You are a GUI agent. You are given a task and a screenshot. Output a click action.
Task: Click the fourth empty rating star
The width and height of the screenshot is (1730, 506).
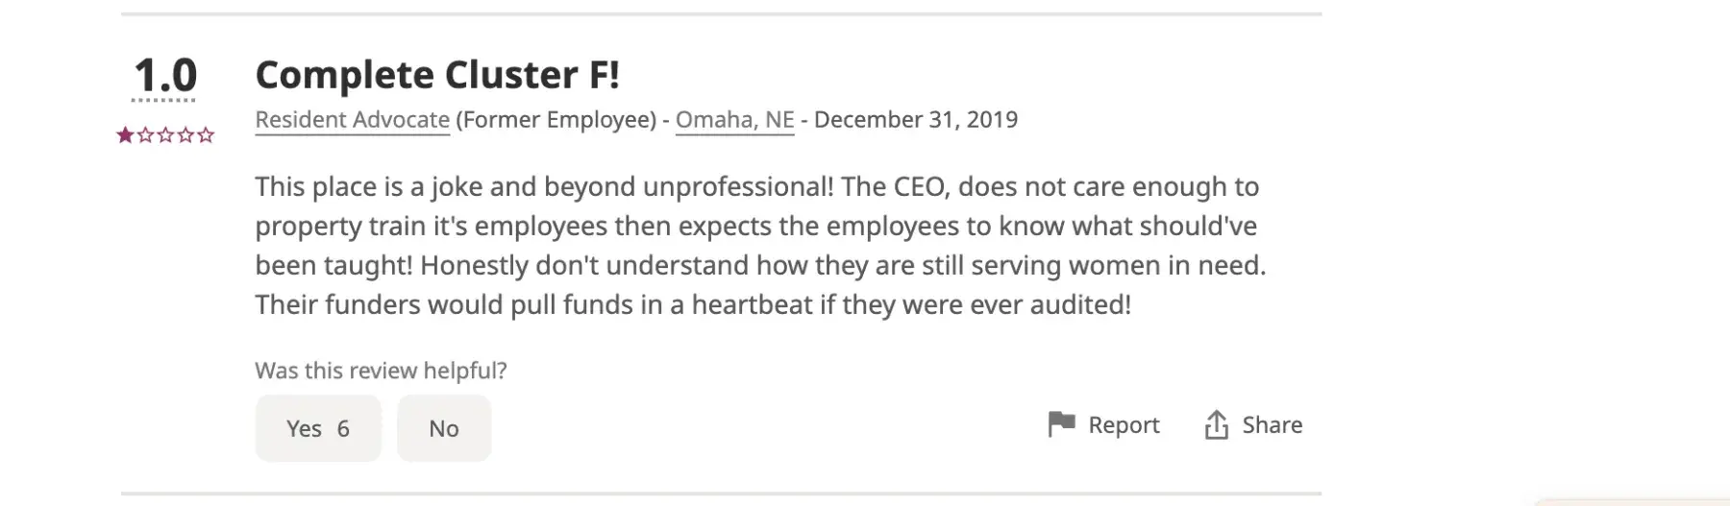point(185,135)
